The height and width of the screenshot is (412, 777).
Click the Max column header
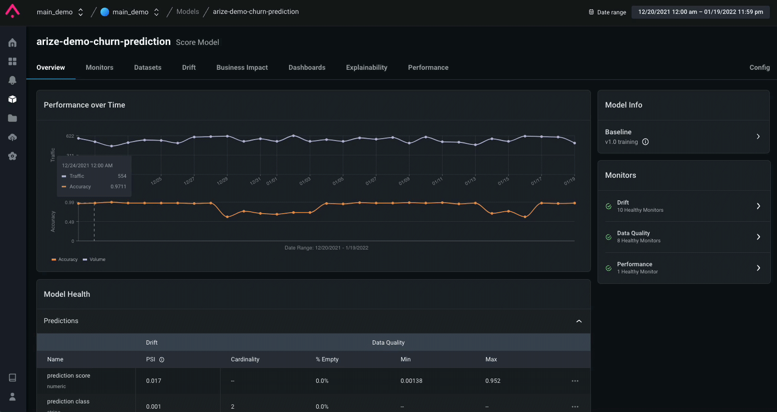pos(491,359)
